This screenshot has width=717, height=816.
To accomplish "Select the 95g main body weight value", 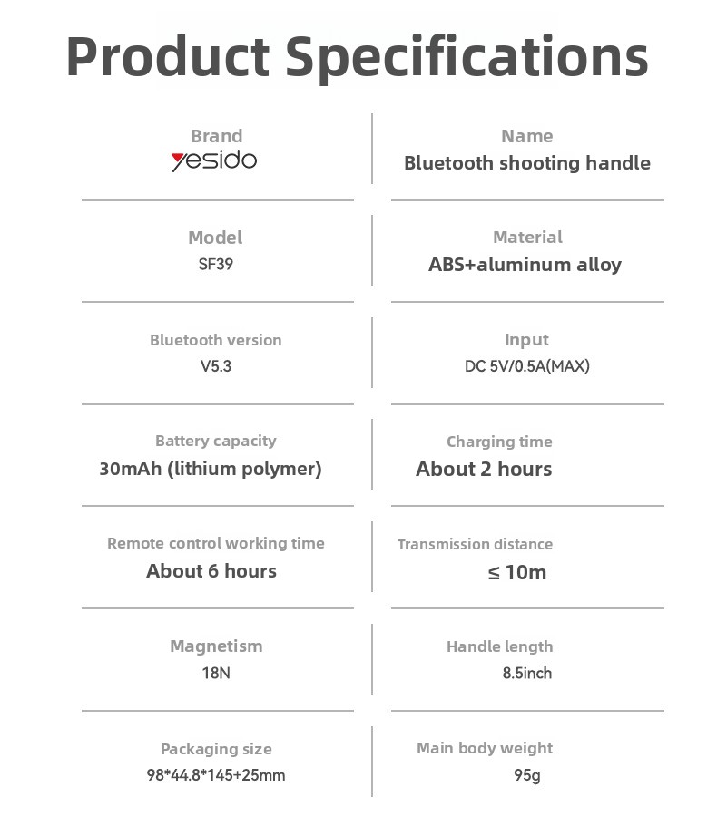I will tap(526, 775).
